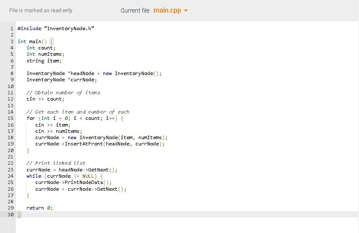Click the 'int numItems;' declaration
The height and width of the screenshot is (233, 359).
(x=45, y=54)
